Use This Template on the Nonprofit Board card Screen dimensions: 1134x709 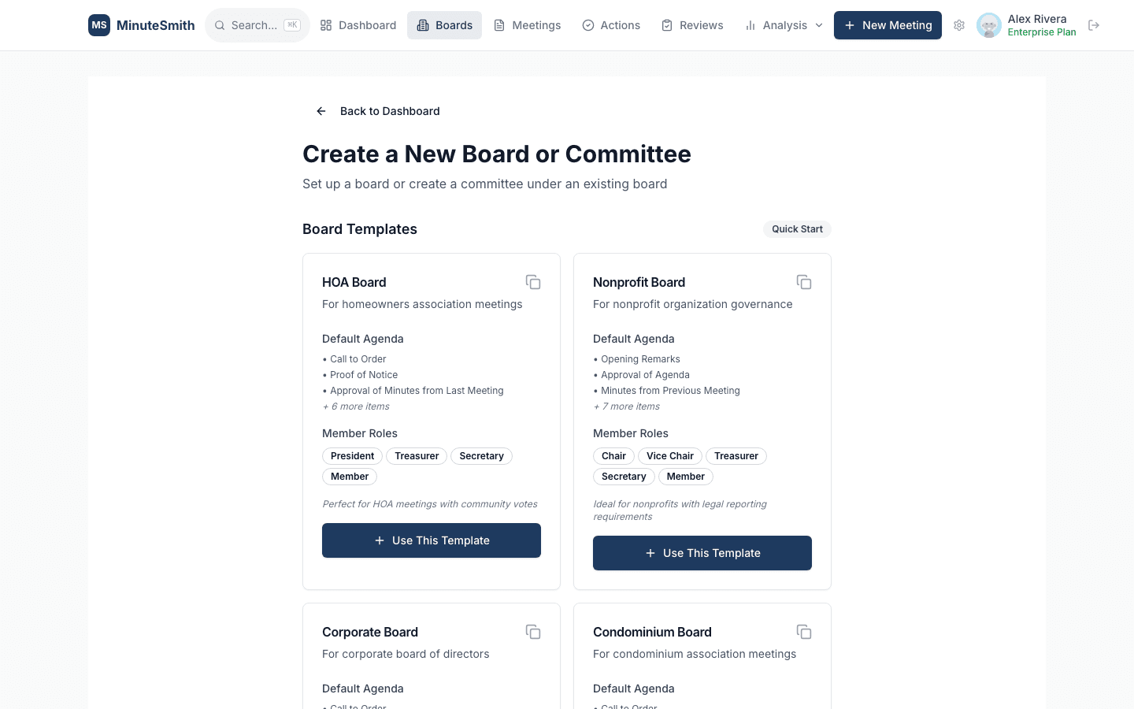coord(702,553)
